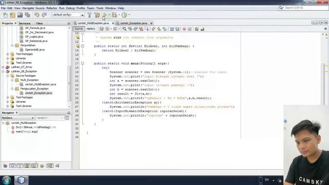The width and height of the screenshot is (329, 185).
Task: Open the Debug Project dropdown arrow
Action: pyautogui.click(x=119, y=15)
